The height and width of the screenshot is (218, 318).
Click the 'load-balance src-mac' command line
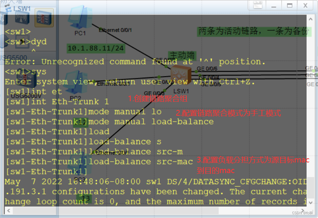pyautogui.click(x=99, y=162)
